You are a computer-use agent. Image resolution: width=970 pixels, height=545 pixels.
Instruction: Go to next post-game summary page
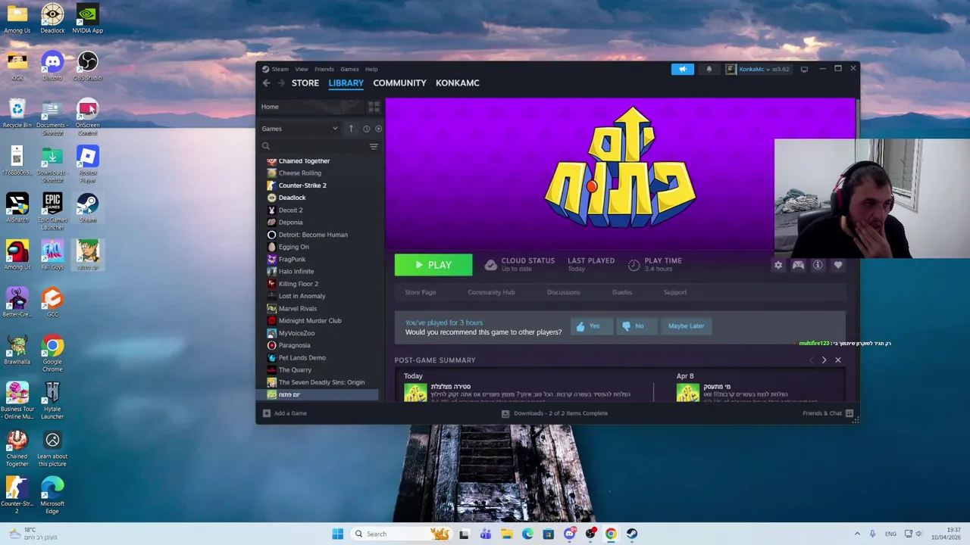[x=824, y=360]
